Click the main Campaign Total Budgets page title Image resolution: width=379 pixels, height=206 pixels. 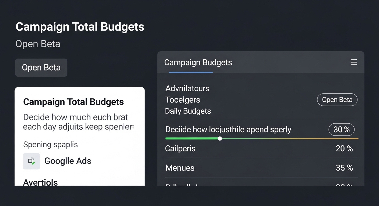pos(80,27)
